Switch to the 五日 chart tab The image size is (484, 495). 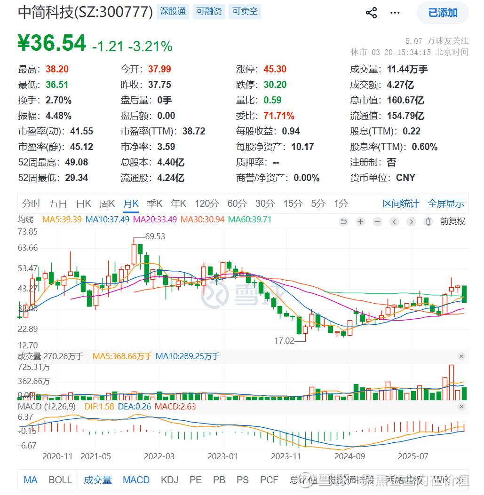tap(58, 204)
